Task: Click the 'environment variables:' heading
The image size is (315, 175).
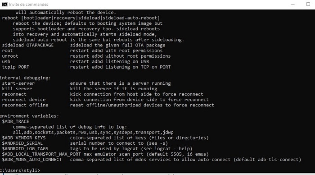Action: pyautogui.click(x=29, y=116)
